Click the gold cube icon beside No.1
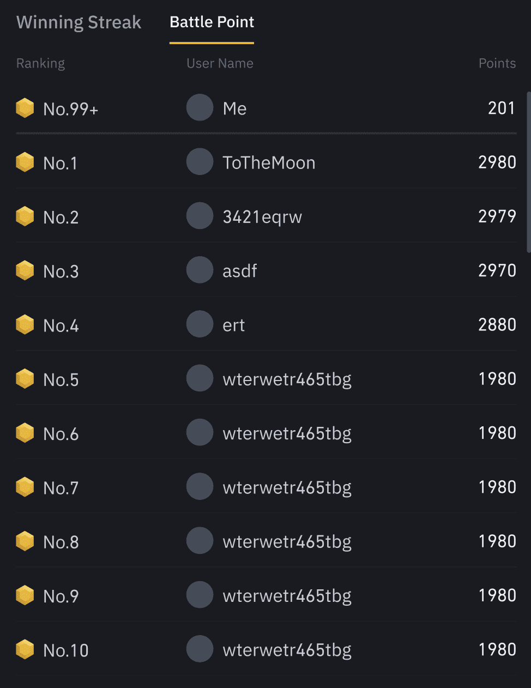 [25, 162]
